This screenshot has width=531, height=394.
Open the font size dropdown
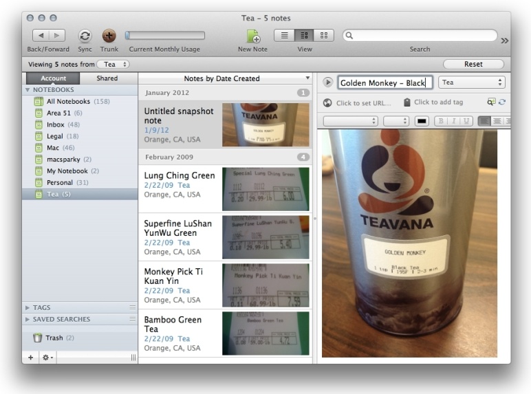396,121
